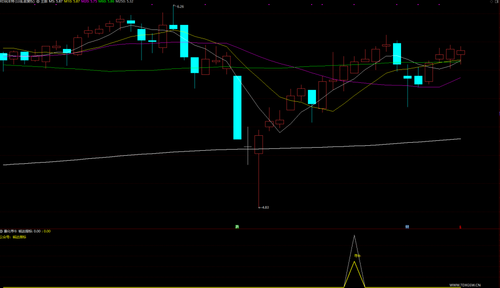Click the 主图 label in the header
The height and width of the screenshot is (288, 500).
coord(44,1)
